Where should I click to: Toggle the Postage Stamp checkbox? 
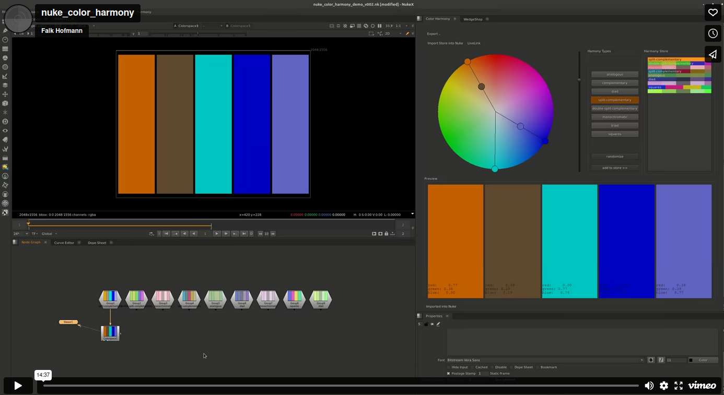448,374
